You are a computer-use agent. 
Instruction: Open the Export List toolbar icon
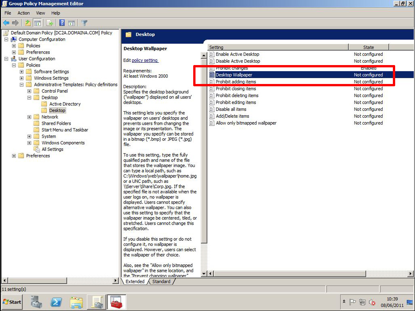coord(49,23)
